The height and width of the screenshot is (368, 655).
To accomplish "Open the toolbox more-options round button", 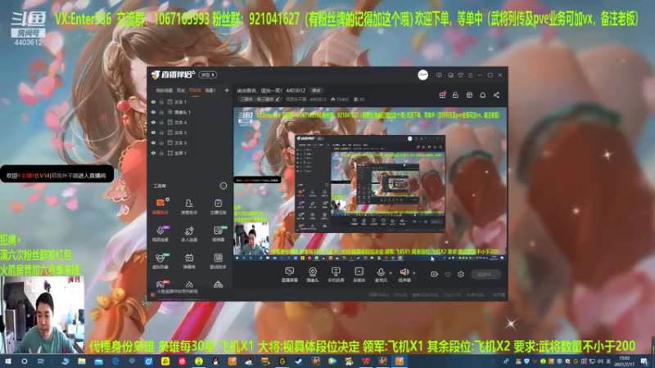I will tap(224, 186).
